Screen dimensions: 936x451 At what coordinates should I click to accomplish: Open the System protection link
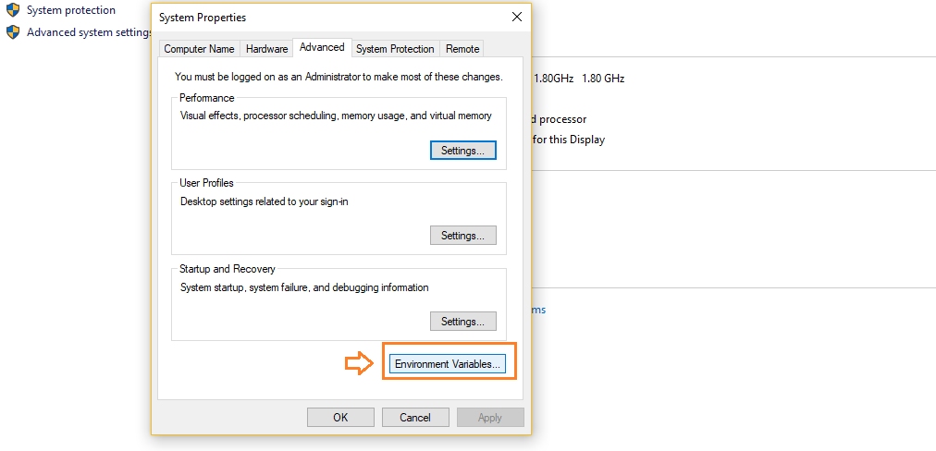[71, 10]
